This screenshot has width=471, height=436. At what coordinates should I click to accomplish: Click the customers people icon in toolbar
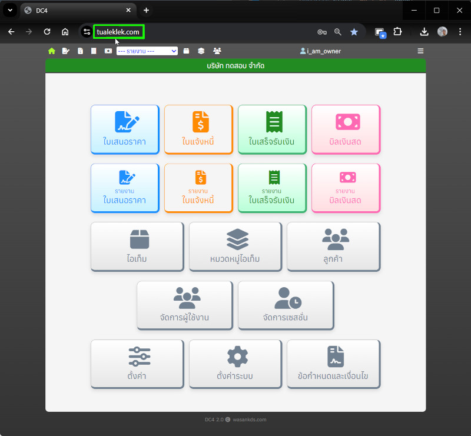tap(217, 51)
